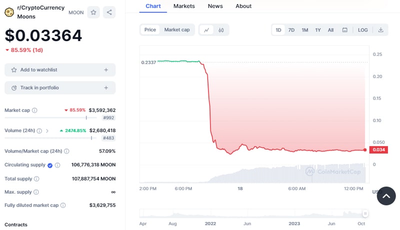Open the Chart tab
This screenshot has height=230, width=400.
[x=153, y=6]
